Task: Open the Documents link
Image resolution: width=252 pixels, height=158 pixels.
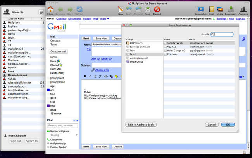Action: coord(74,19)
